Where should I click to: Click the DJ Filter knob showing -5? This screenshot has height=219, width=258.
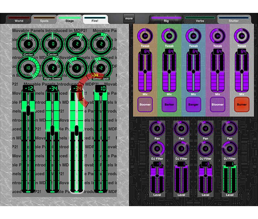230,149
